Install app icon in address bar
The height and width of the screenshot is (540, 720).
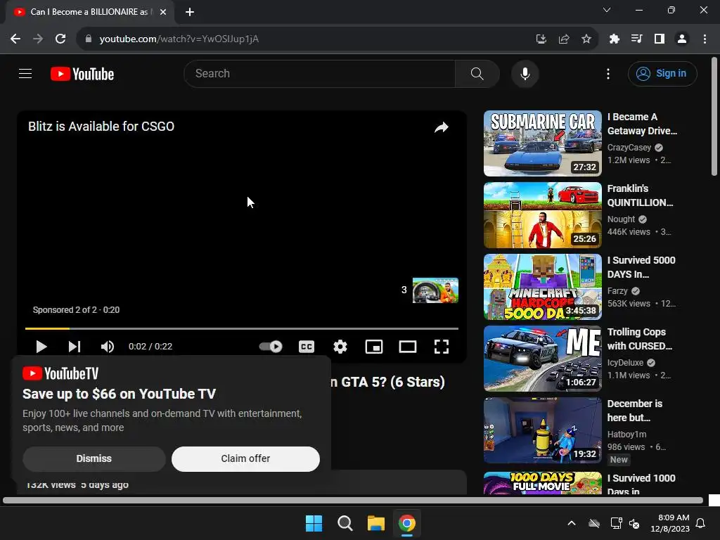[541, 39]
